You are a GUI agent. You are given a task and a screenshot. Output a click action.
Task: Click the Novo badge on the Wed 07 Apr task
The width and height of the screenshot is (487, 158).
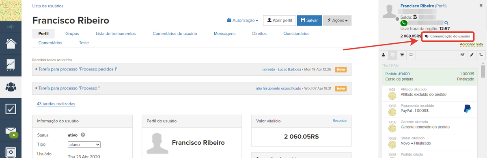[341, 88]
